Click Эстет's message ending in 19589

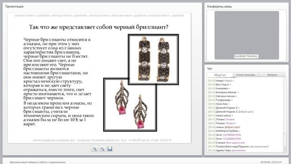pos(224,139)
